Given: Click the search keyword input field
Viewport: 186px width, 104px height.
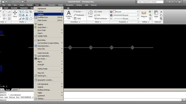Looking at the screenshot, I should click(150, 2).
